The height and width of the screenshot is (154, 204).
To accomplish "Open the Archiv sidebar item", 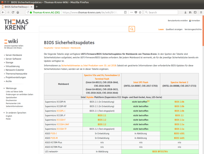I will click(x=8, y=81).
